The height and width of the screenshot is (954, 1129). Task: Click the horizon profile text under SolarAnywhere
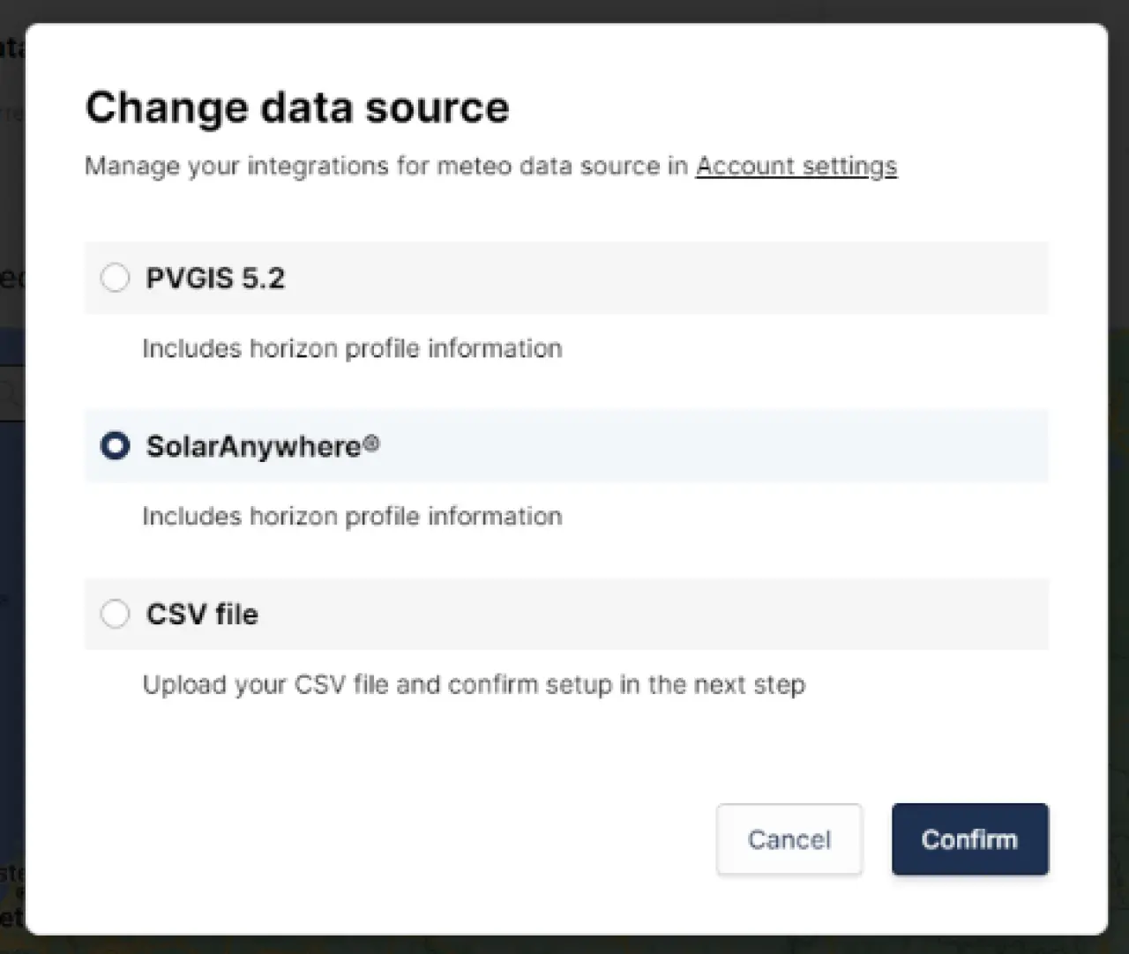[x=352, y=516]
